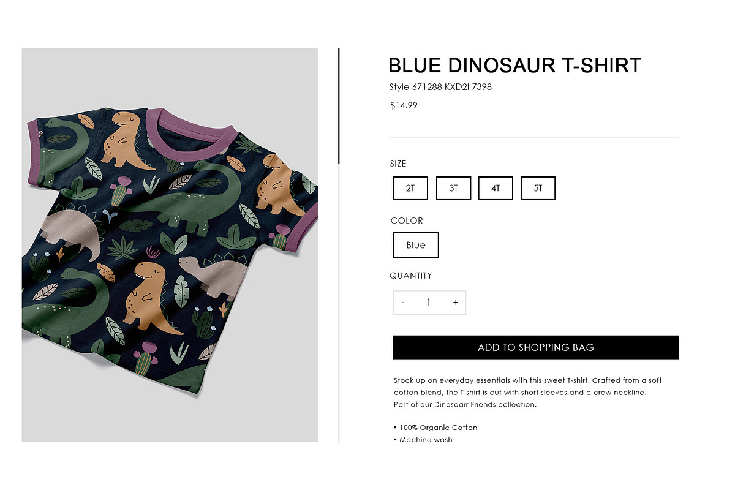
Task: Decrease quantity with the minus sign
Action: pyautogui.click(x=403, y=303)
